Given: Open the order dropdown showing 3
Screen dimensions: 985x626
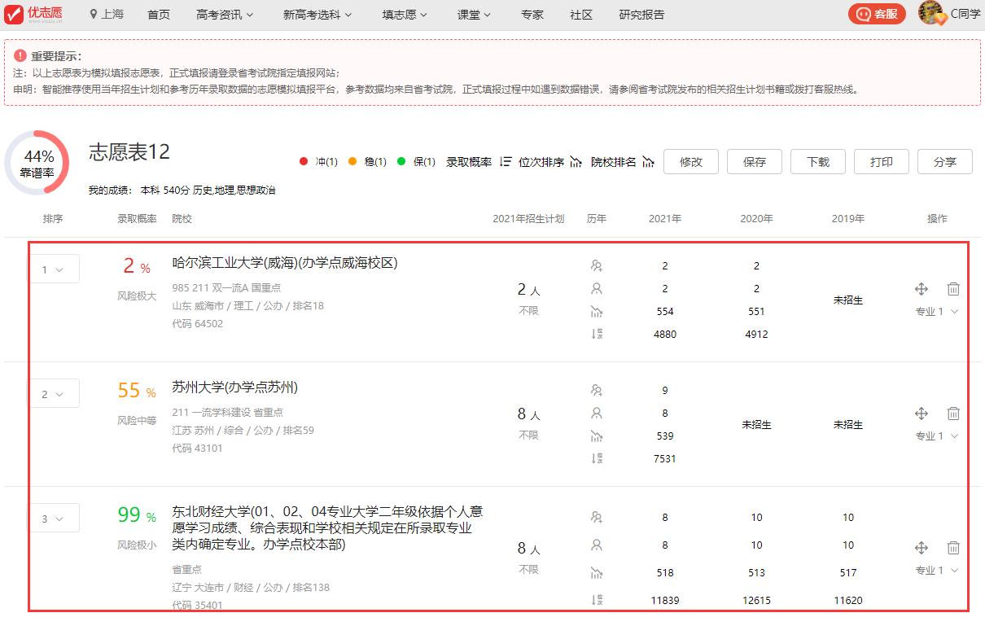Looking at the screenshot, I should [x=54, y=519].
